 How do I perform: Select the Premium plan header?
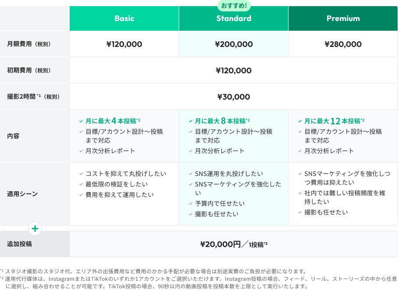(x=343, y=18)
